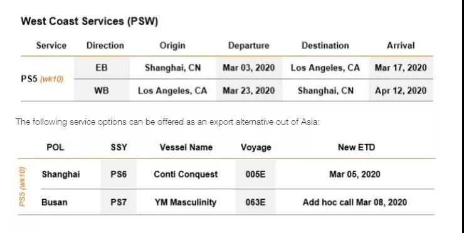This screenshot has height=233, width=464.
Task: Click voyage number 005E
Action: (255, 174)
